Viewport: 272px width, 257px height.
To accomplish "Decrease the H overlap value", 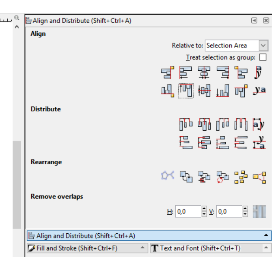I will pyautogui.click(x=204, y=214).
